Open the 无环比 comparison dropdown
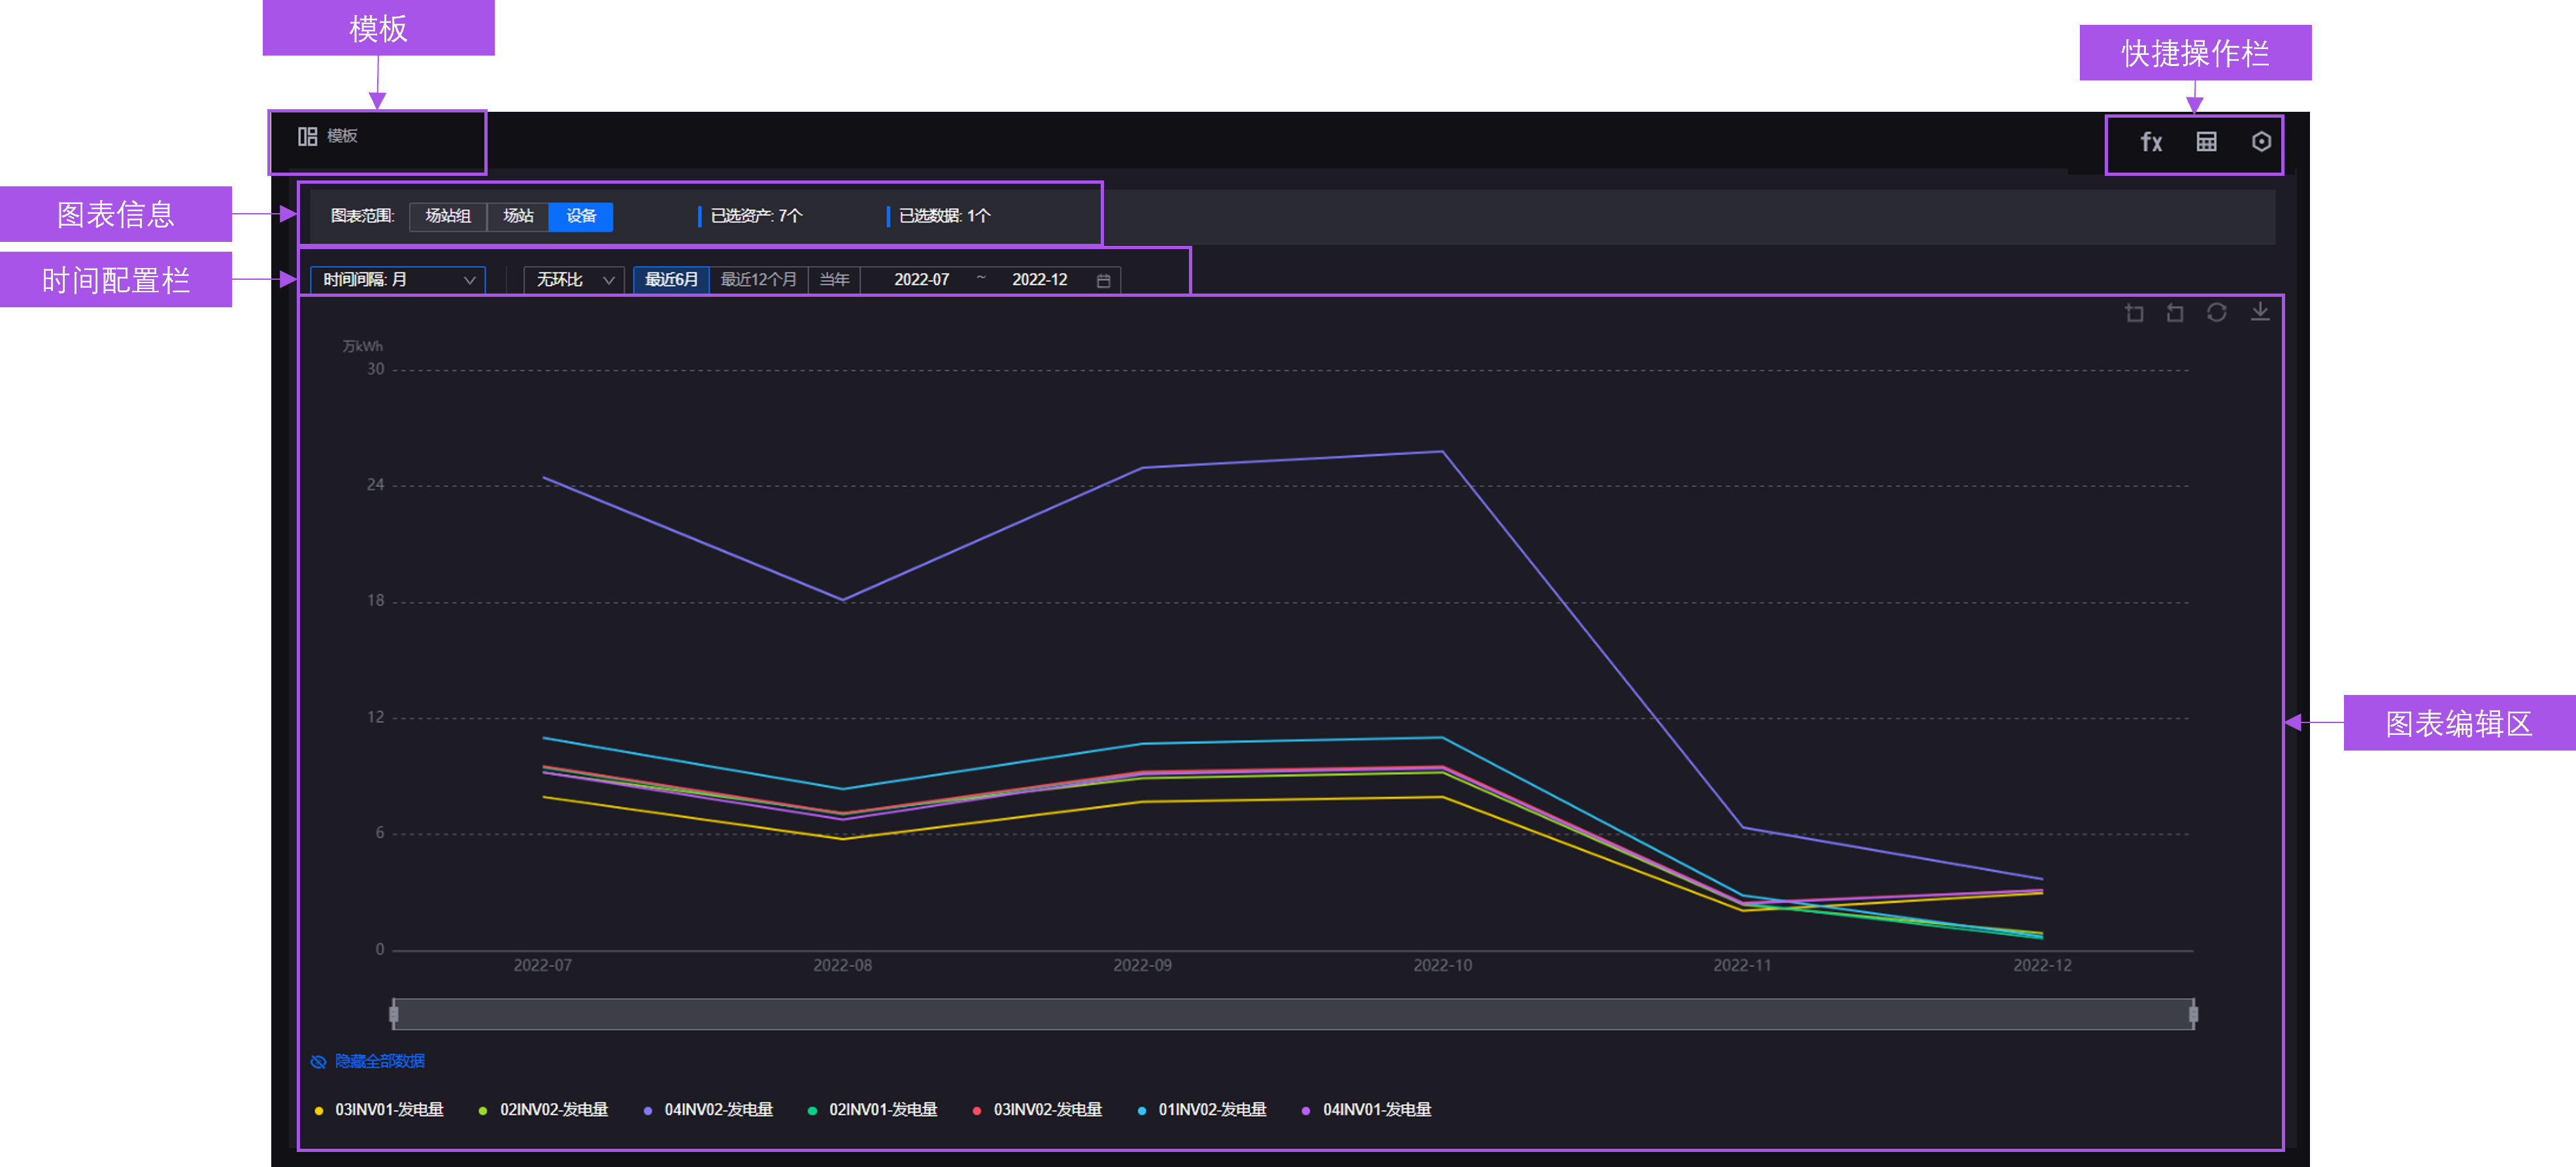The width and height of the screenshot is (2576, 1167). (572, 280)
